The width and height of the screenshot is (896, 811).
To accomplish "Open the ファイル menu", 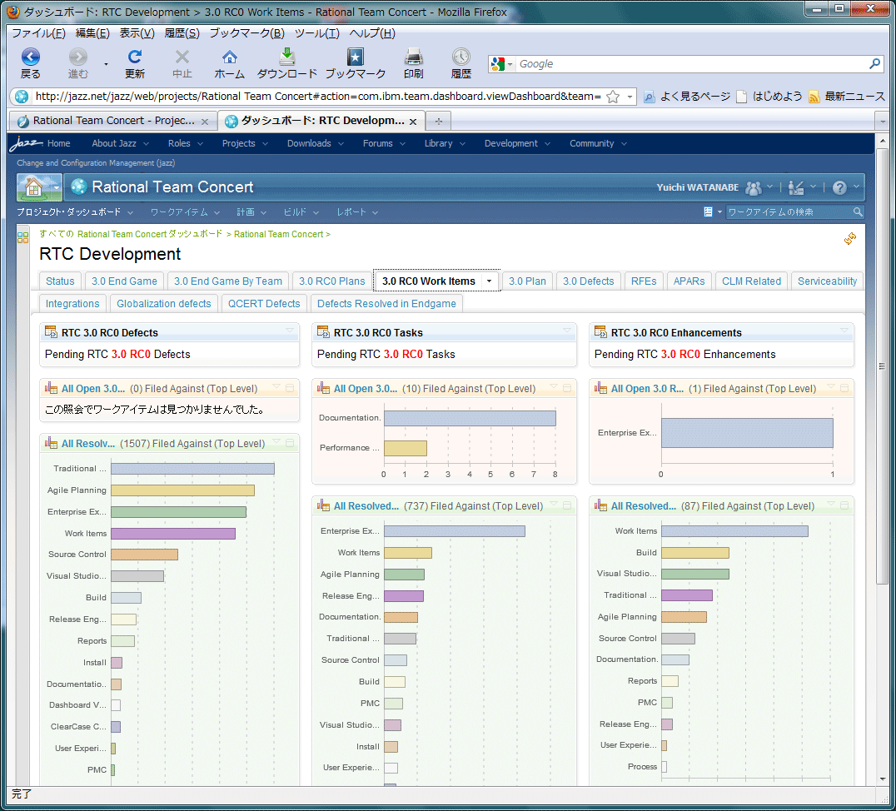I will tap(39, 33).
